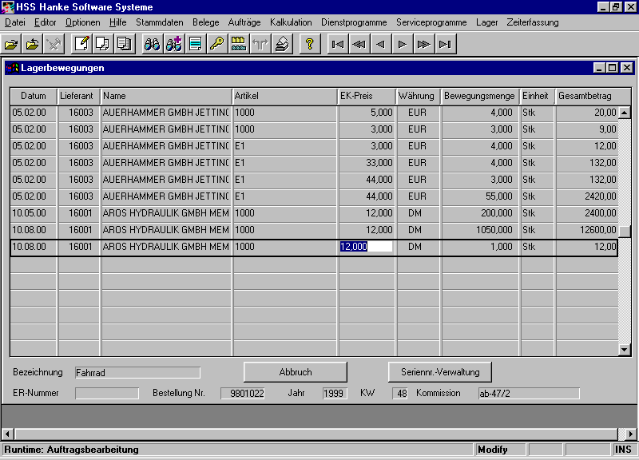Click the Kommission field ab-47/2
The width and height of the screenshot is (639, 460).
pyautogui.click(x=527, y=393)
